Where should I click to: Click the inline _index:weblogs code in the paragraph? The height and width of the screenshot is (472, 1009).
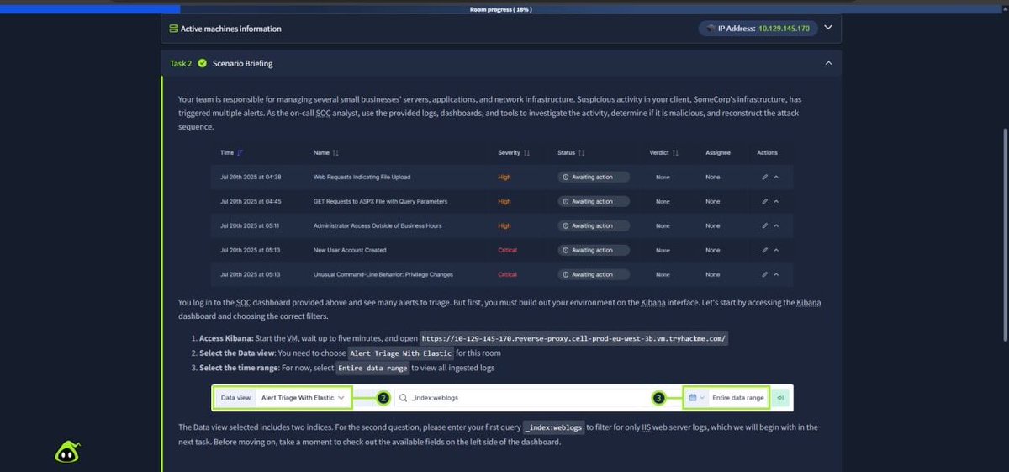(x=553, y=427)
